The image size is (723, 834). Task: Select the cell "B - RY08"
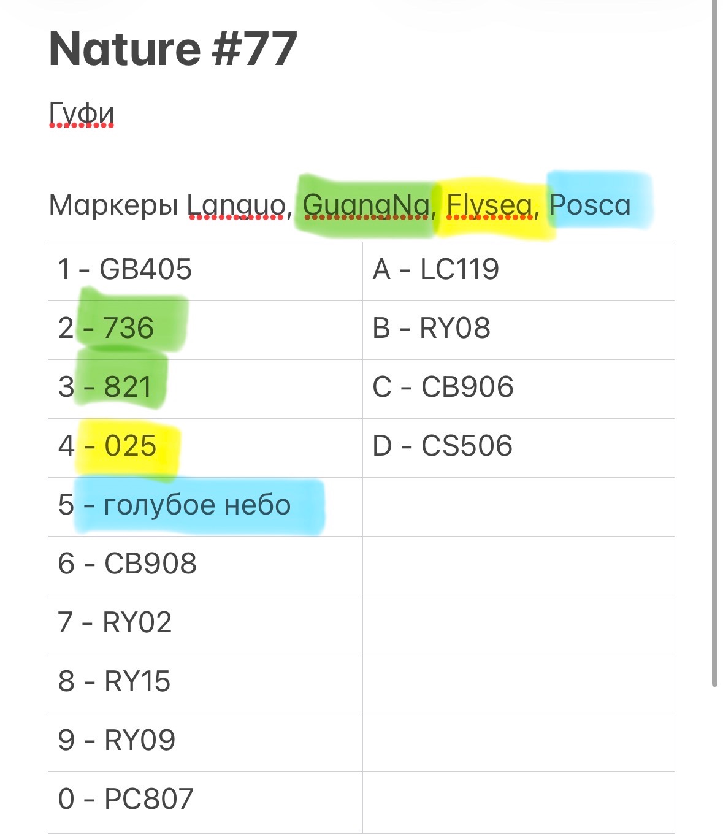pos(519,330)
